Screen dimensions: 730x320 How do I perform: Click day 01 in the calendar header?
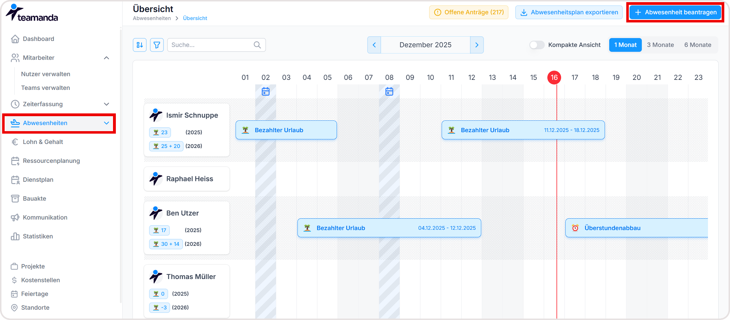click(245, 77)
